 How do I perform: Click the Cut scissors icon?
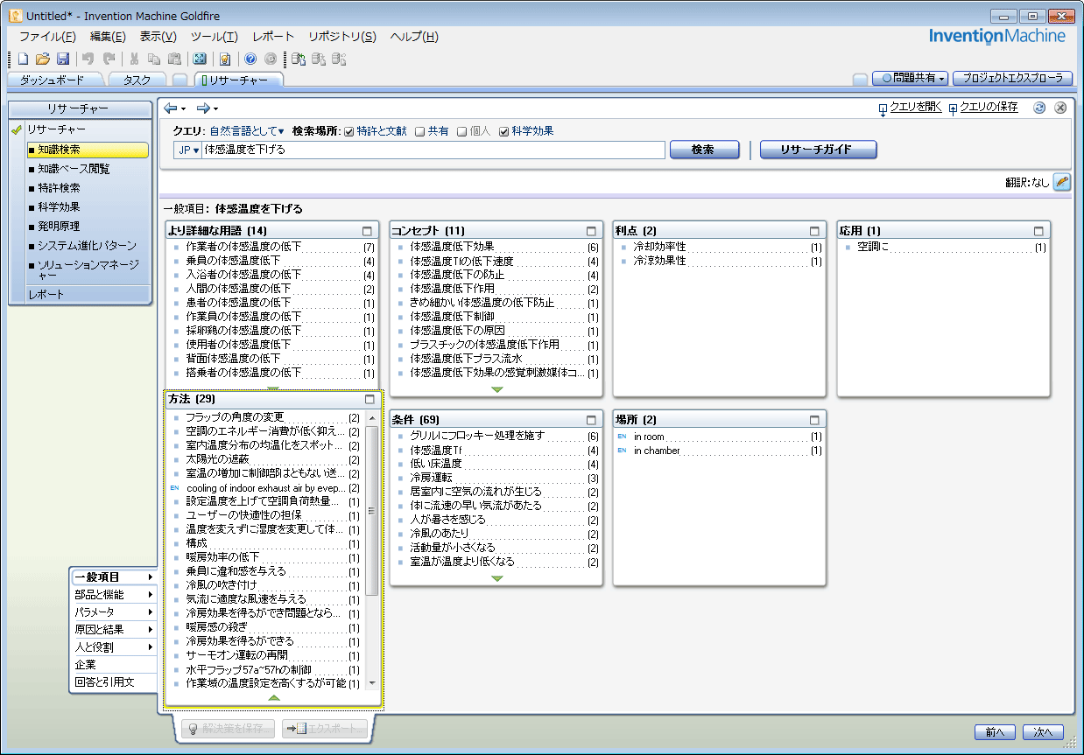coord(134,59)
